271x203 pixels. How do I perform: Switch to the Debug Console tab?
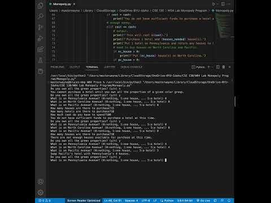tap(132, 67)
